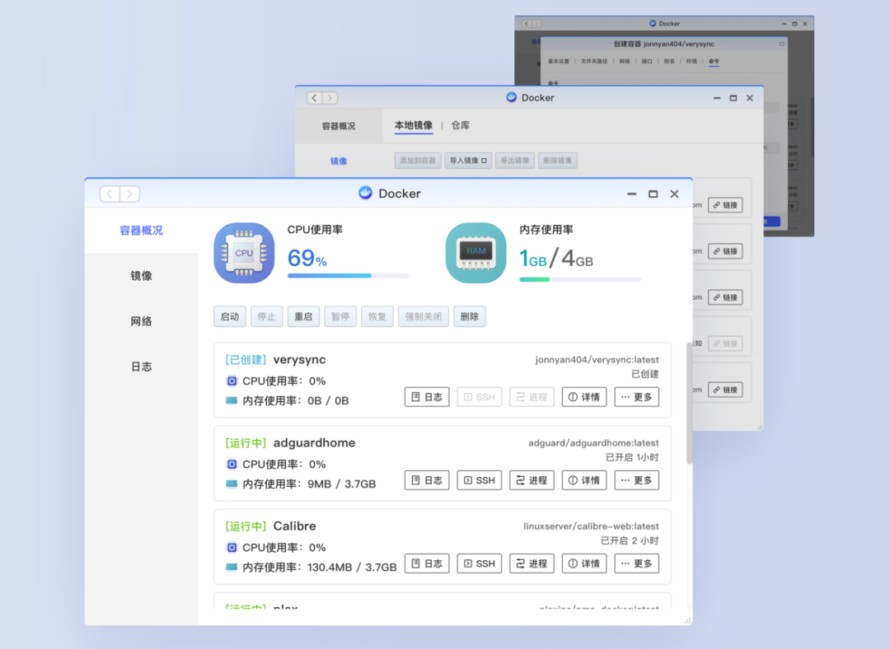
Task: Open 详情 for Calibre container
Action: [x=584, y=564]
